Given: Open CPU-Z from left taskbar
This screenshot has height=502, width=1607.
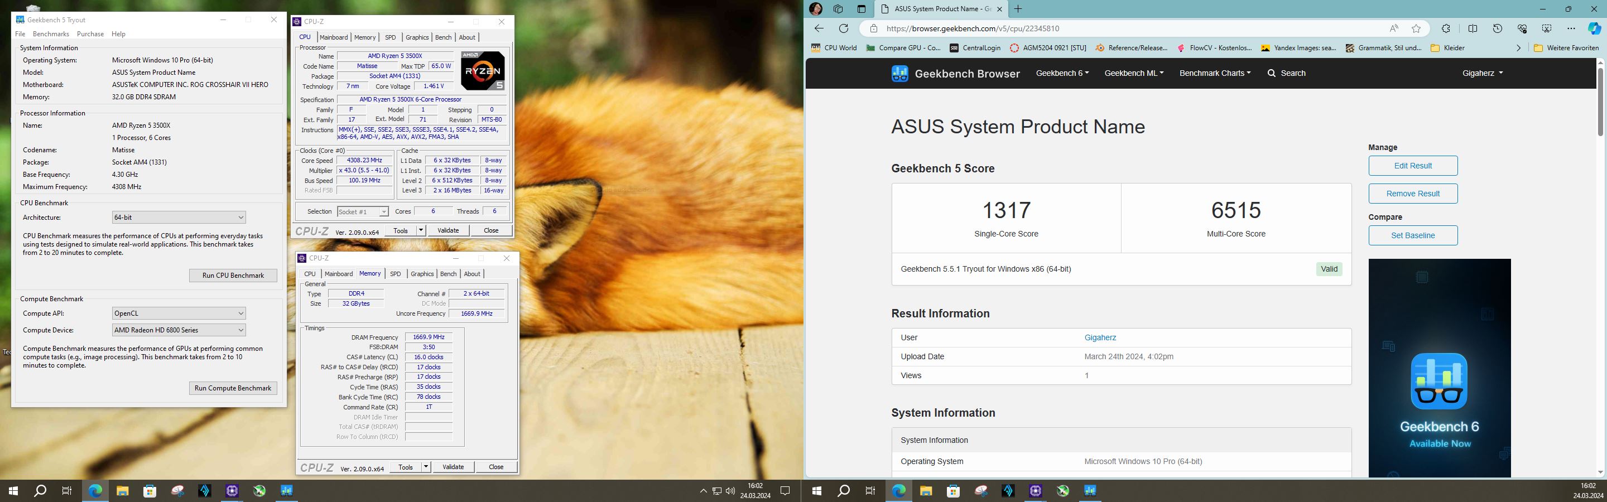Looking at the screenshot, I should [232, 491].
